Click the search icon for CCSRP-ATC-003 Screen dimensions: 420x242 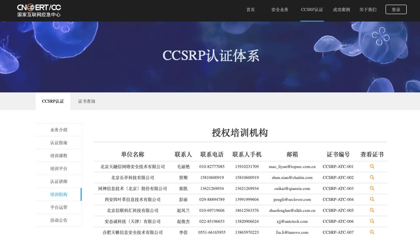tap(372, 188)
